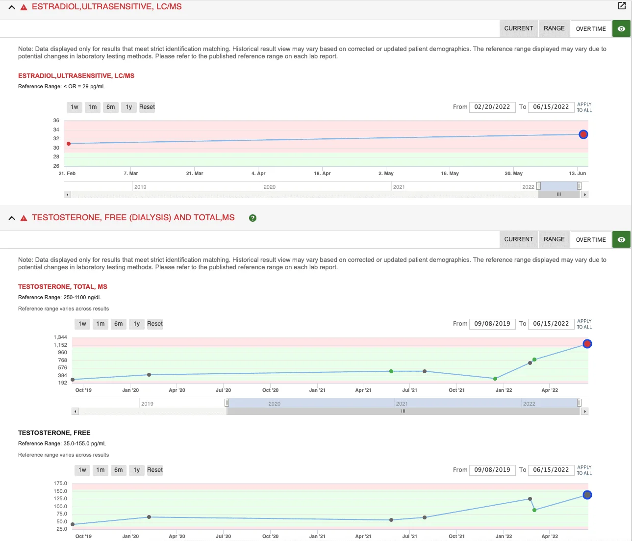
Task: Click the Testosterone Total navigator scrollbar handle
Action: (403, 412)
